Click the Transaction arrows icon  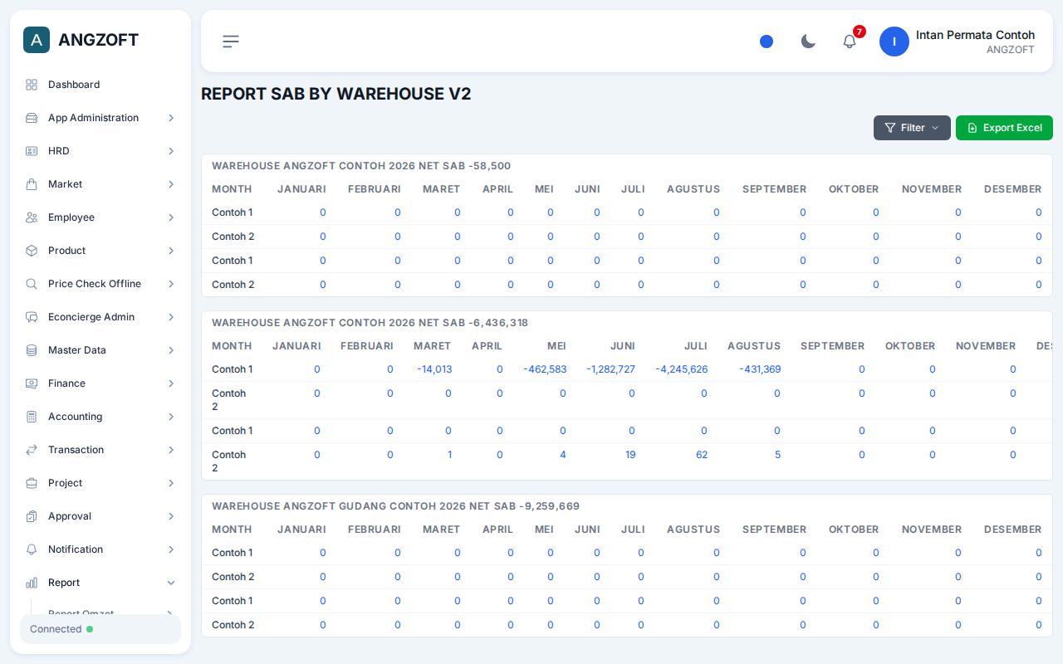(x=32, y=450)
